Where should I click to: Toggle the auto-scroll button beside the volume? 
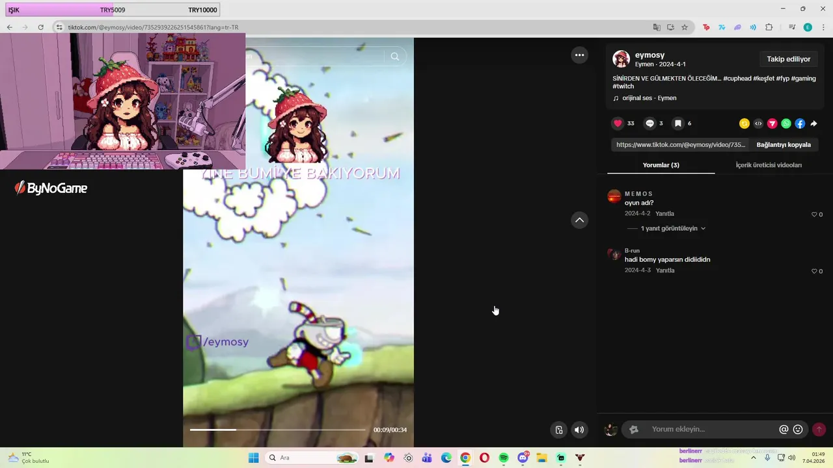[558, 430]
